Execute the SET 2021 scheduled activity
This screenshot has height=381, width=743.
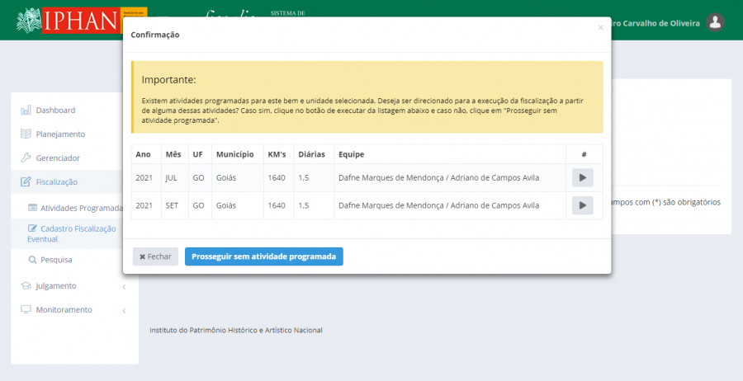point(582,205)
